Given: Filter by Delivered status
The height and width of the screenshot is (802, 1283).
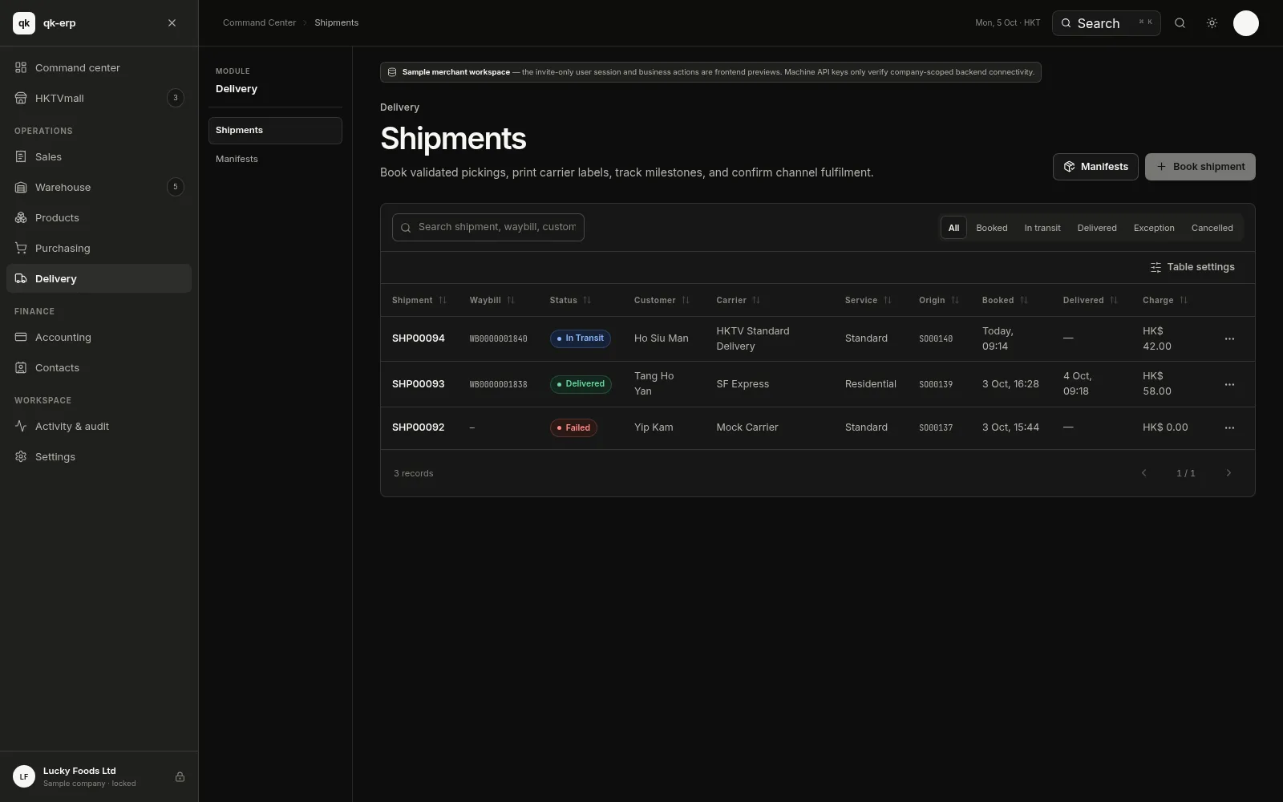Looking at the screenshot, I should click(x=1096, y=228).
